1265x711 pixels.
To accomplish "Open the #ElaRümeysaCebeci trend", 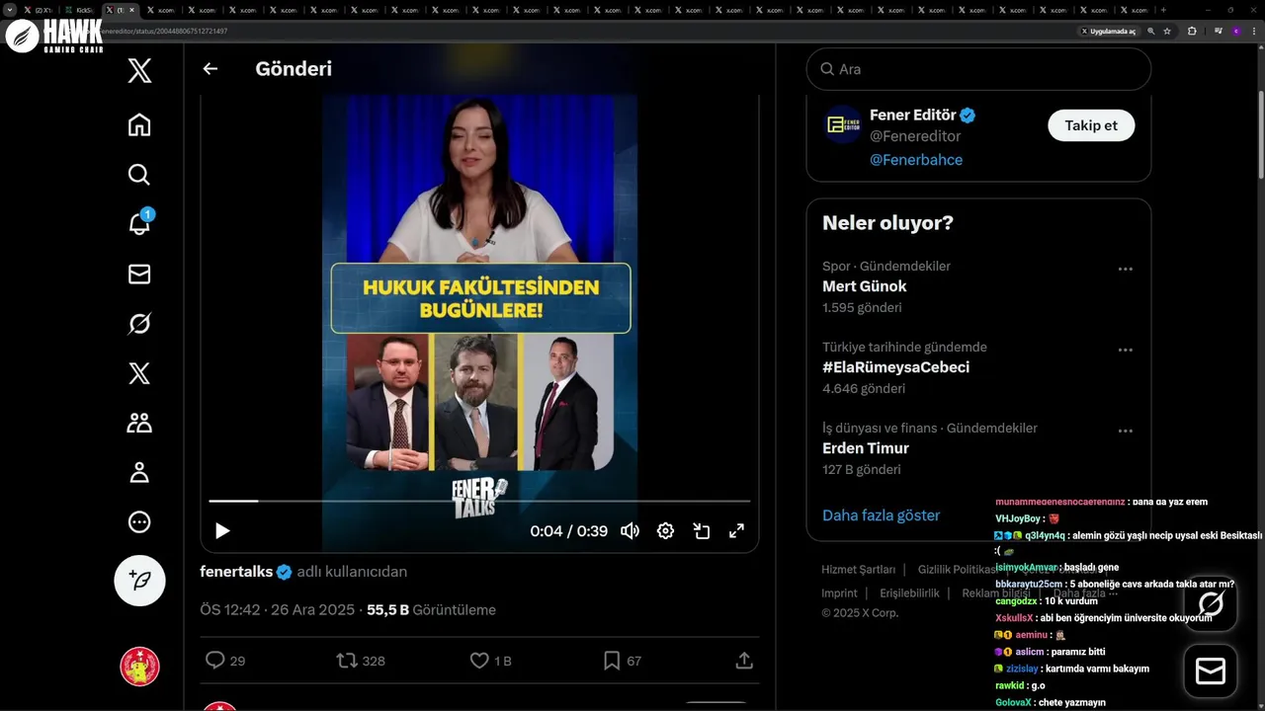I will 896,367.
